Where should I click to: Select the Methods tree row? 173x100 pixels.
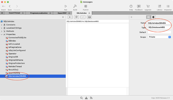click(33, 31)
